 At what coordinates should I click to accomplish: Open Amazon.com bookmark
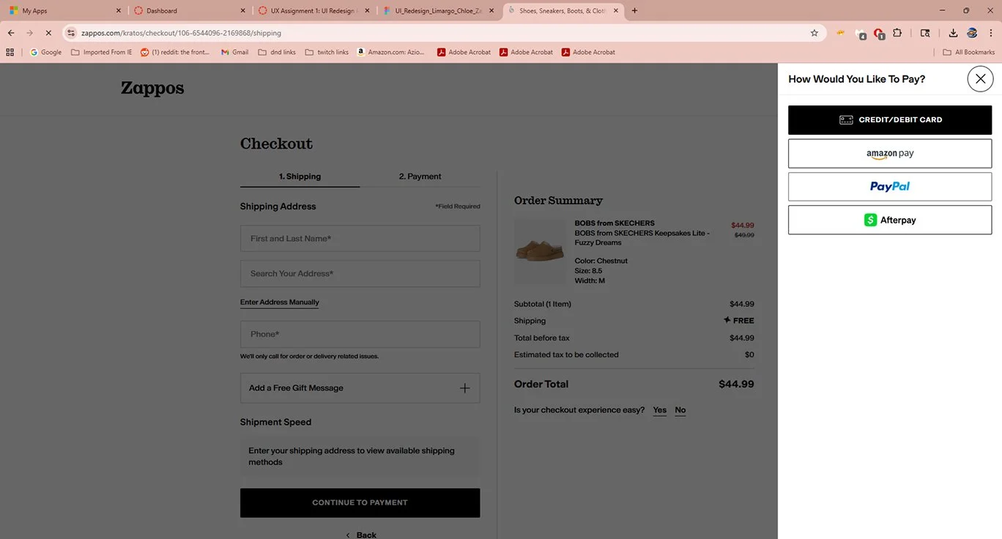pos(391,52)
